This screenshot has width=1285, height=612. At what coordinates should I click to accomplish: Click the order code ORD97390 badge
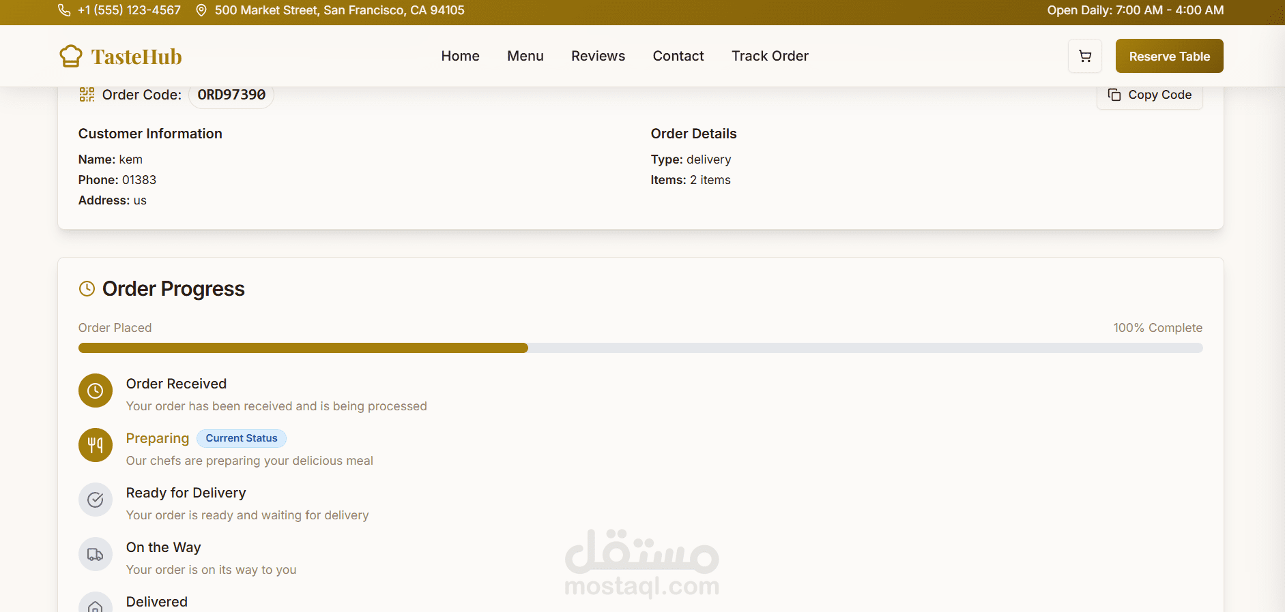(x=231, y=95)
